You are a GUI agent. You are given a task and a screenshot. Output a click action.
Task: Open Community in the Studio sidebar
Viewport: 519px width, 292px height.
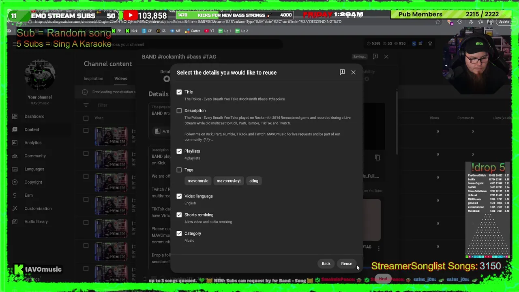click(35, 156)
